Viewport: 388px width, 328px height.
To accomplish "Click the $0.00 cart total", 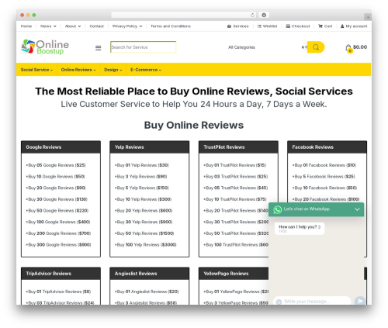I will point(360,47).
